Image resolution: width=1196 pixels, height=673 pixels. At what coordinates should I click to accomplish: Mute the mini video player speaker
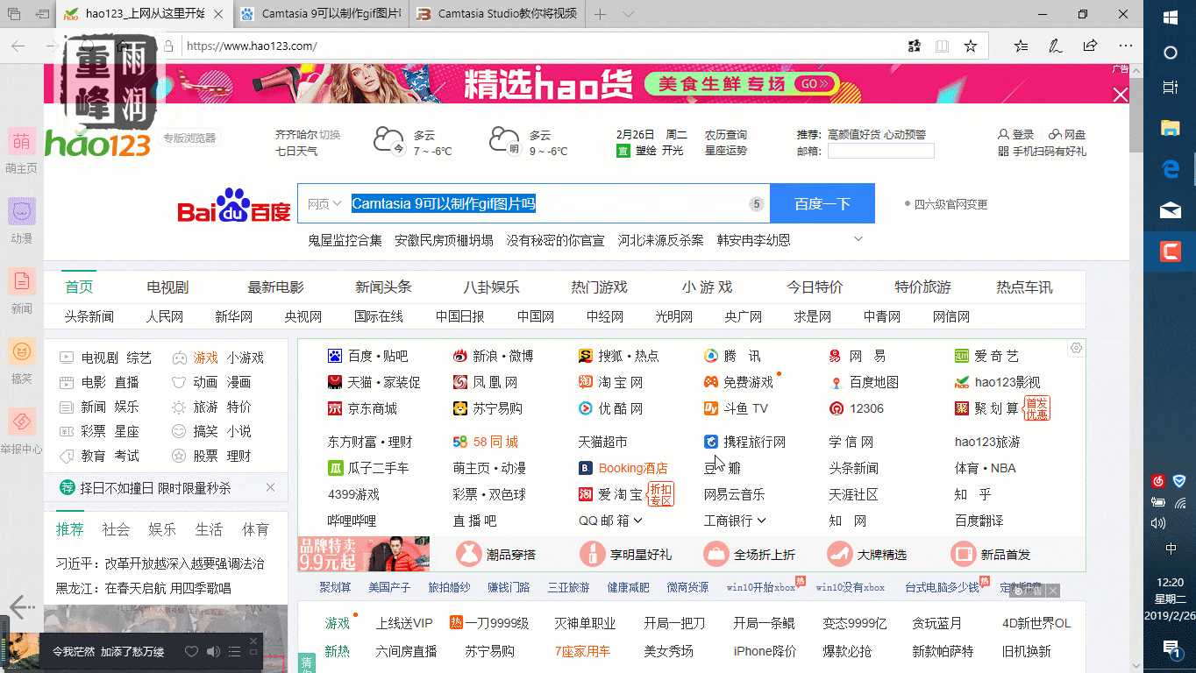[x=211, y=651]
